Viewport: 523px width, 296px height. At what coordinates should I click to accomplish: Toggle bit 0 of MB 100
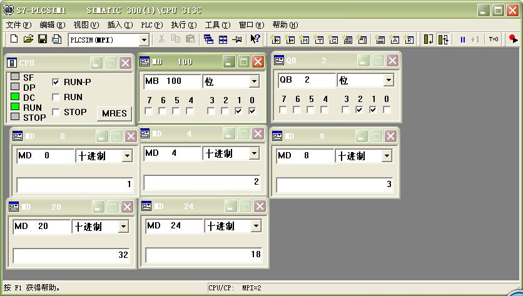pyautogui.click(x=252, y=111)
